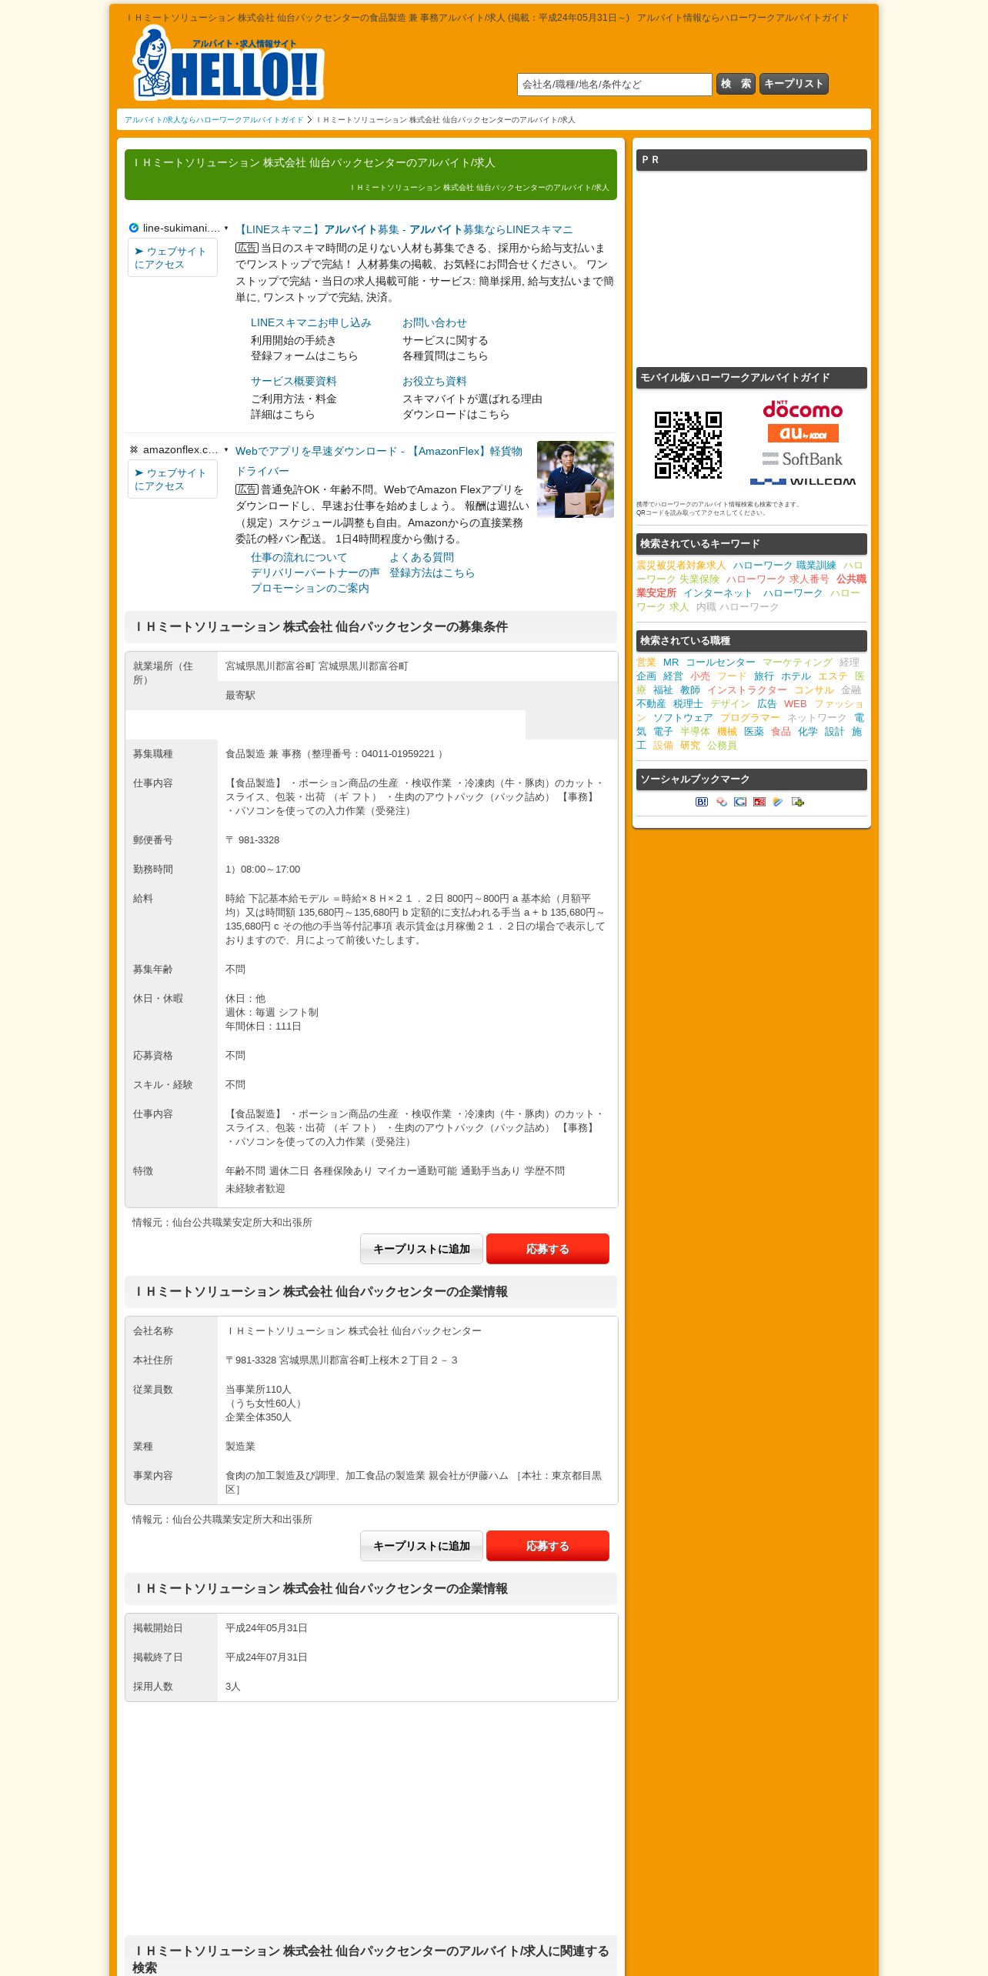Click the WILLCOM logo
Screen dimensions: 988x1976
[803, 481]
